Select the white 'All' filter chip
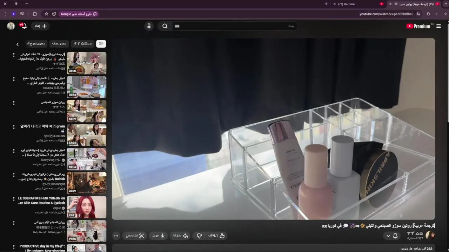 pyautogui.click(x=101, y=44)
